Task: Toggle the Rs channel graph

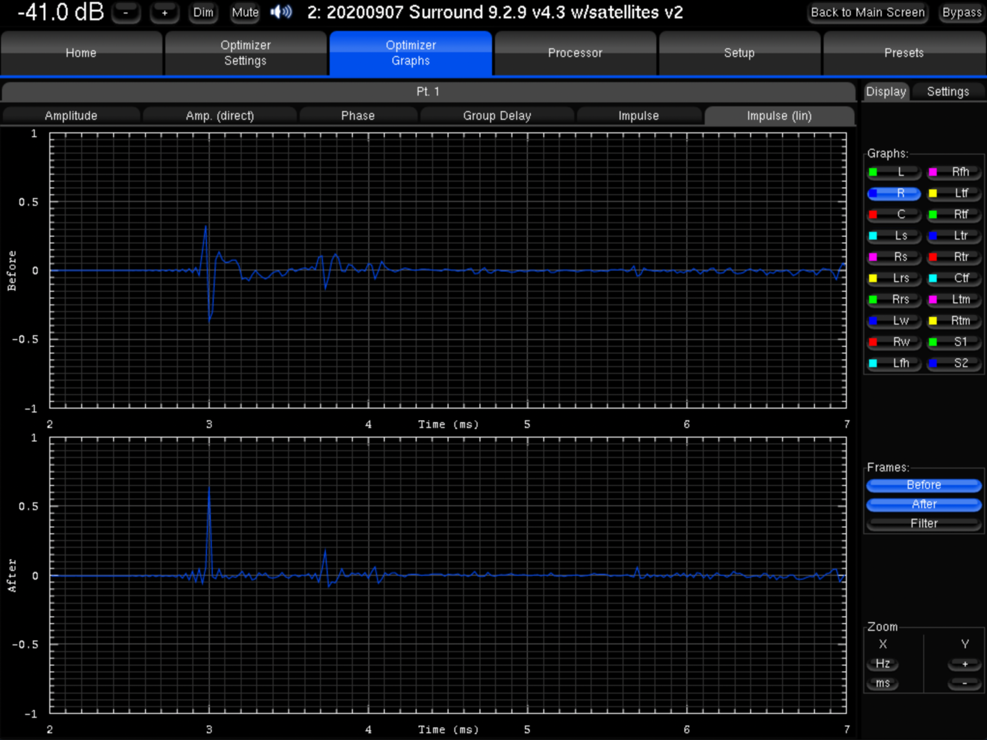Action: coord(894,257)
